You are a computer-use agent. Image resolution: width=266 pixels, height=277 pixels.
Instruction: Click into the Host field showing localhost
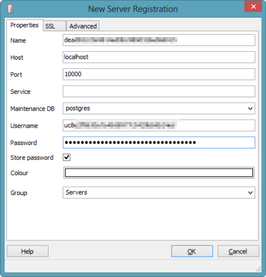point(159,57)
